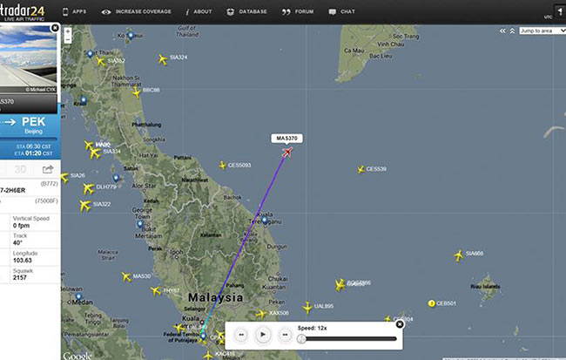Image resolution: width=566 pixels, height=360 pixels.
Task: Open the Increase Coverage menu item
Action: tap(136, 12)
